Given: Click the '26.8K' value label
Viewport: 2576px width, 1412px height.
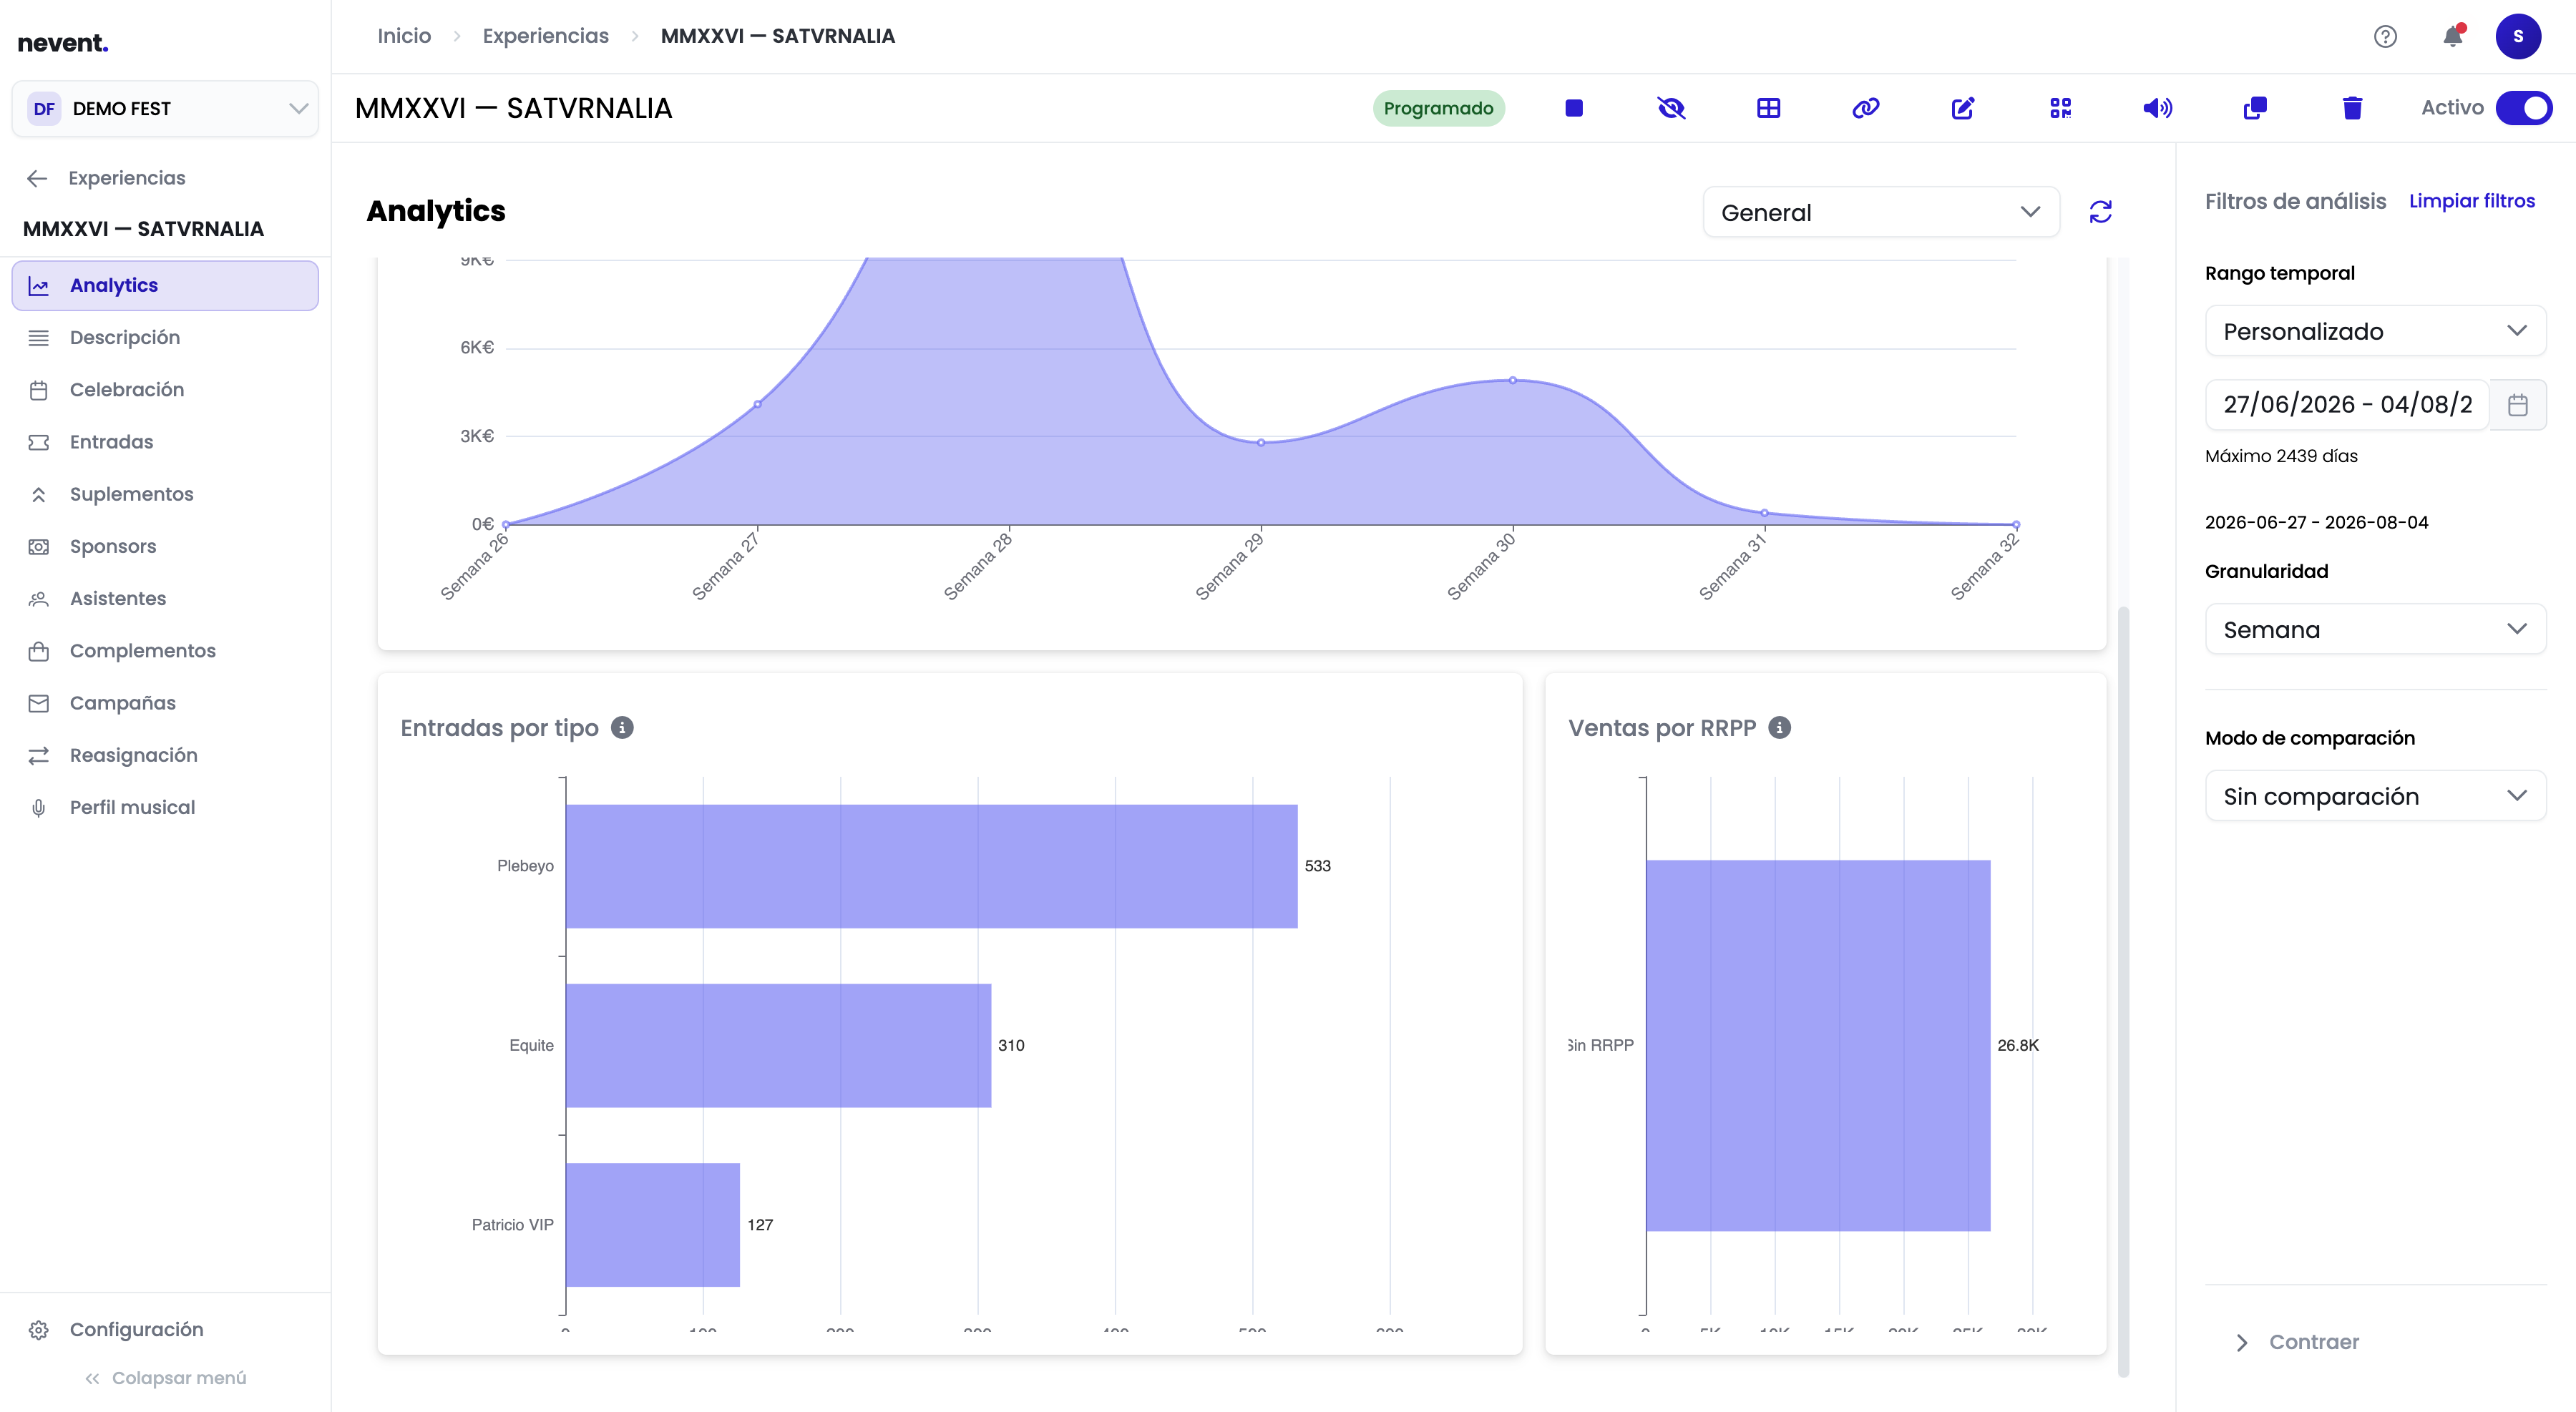Looking at the screenshot, I should (2018, 1045).
